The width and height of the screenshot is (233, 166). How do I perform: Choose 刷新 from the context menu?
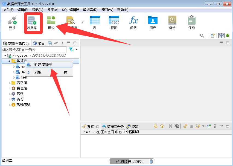(x=49, y=73)
